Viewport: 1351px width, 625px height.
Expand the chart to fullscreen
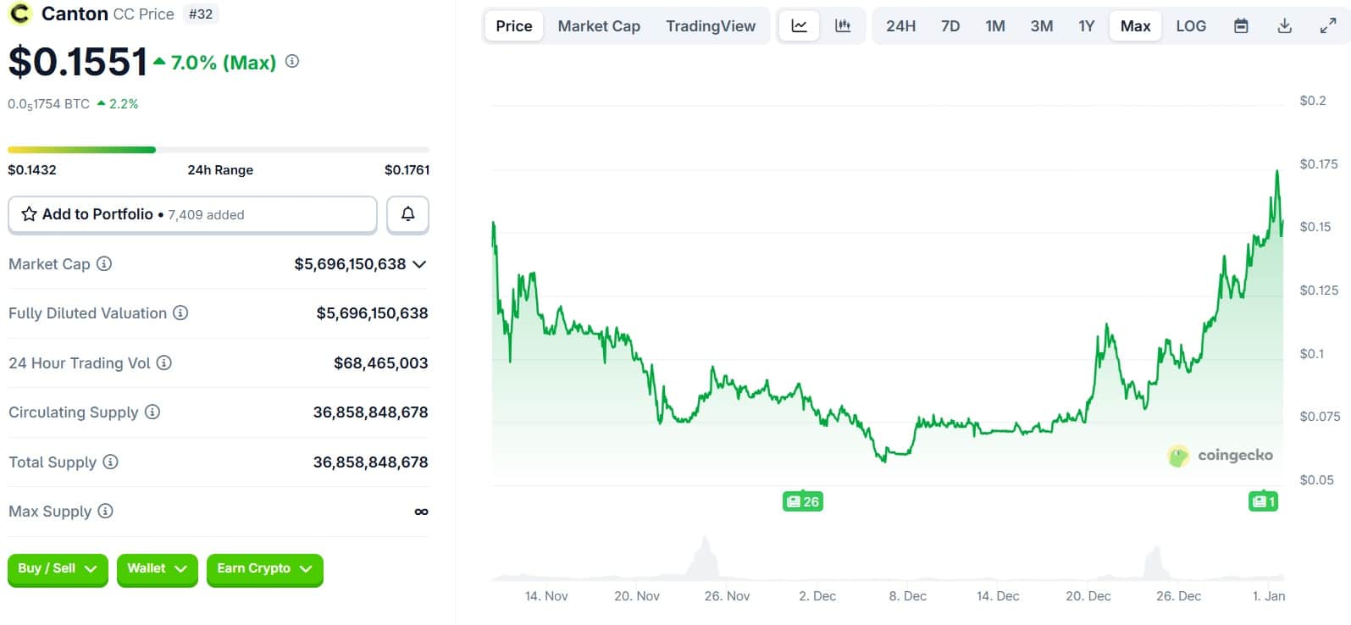point(1328,26)
